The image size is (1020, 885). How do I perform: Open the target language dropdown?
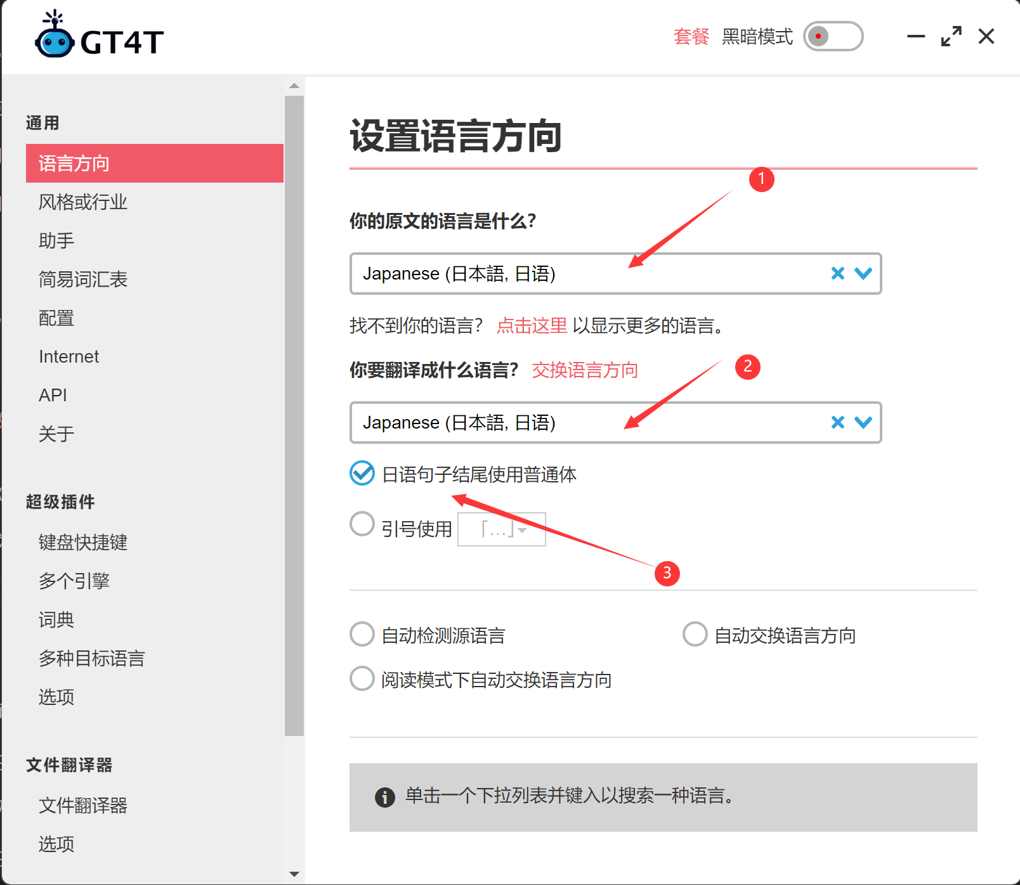(x=863, y=422)
